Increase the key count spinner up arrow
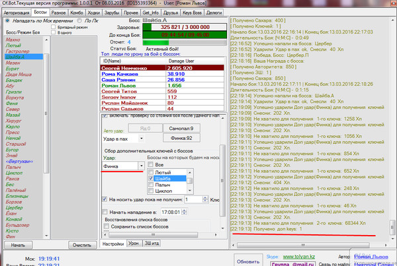 [205, 198]
